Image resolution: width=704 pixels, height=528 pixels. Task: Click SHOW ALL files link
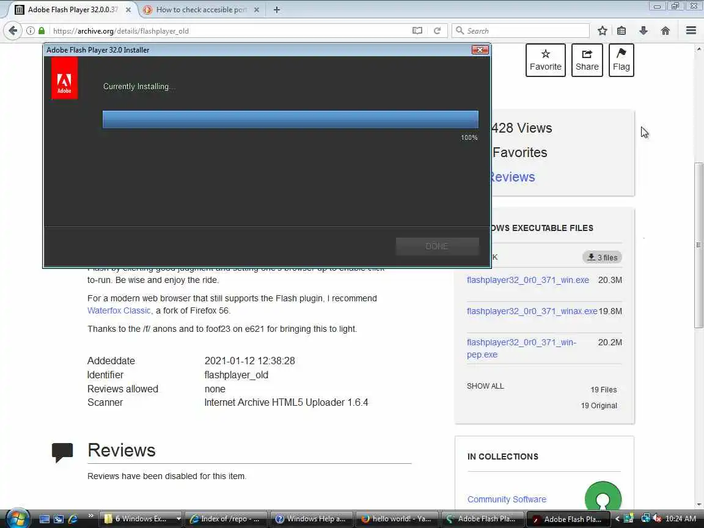click(485, 386)
